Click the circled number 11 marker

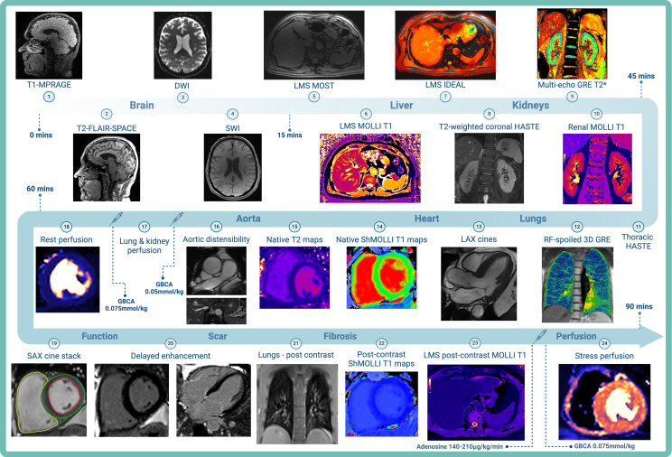(639, 227)
